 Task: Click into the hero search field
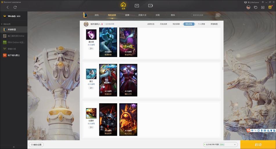[x=203, y=15]
